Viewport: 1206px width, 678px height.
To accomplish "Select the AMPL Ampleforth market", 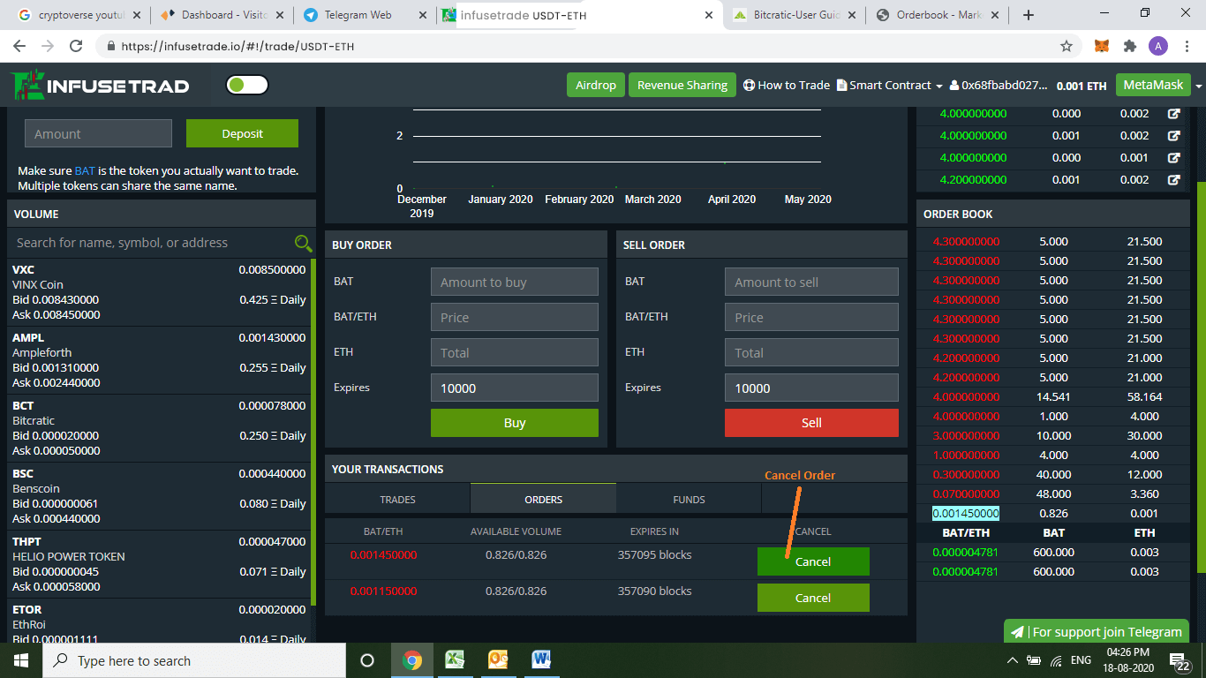I will [159, 360].
